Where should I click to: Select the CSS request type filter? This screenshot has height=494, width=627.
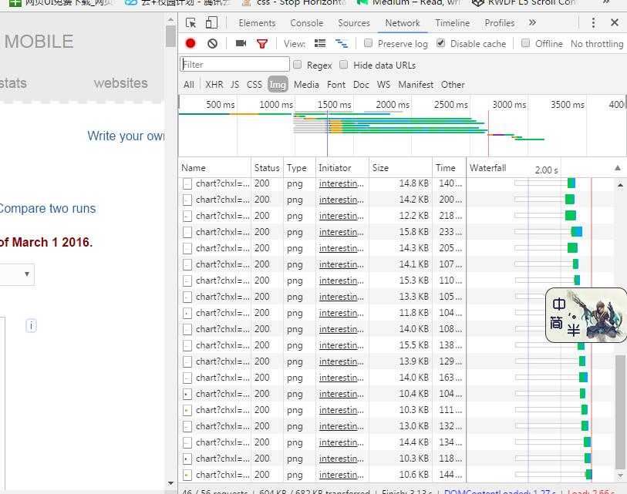pyautogui.click(x=255, y=85)
